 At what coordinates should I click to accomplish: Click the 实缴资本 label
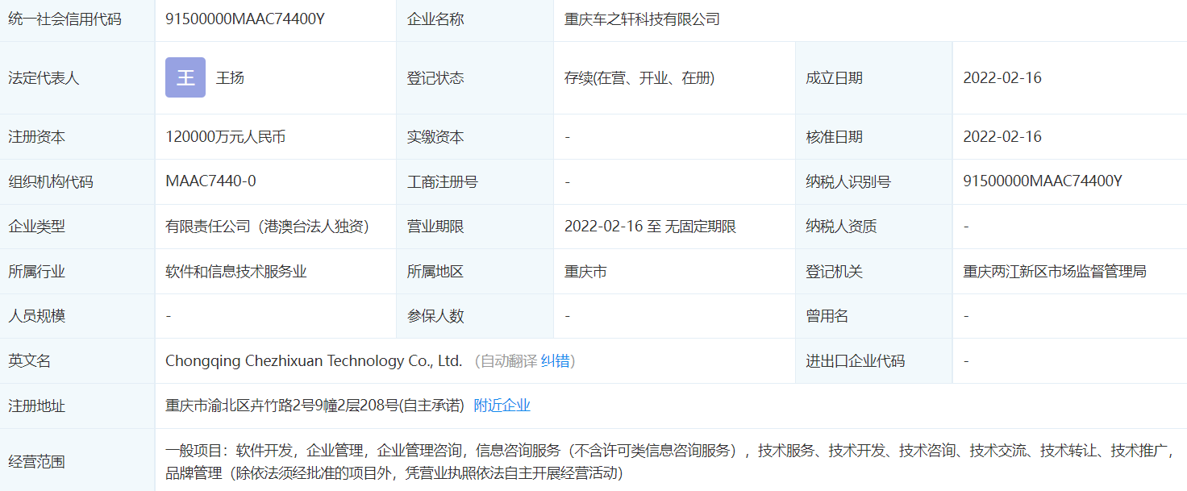[x=435, y=137]
